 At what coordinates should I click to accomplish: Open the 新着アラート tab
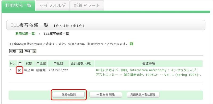point(87,5)
